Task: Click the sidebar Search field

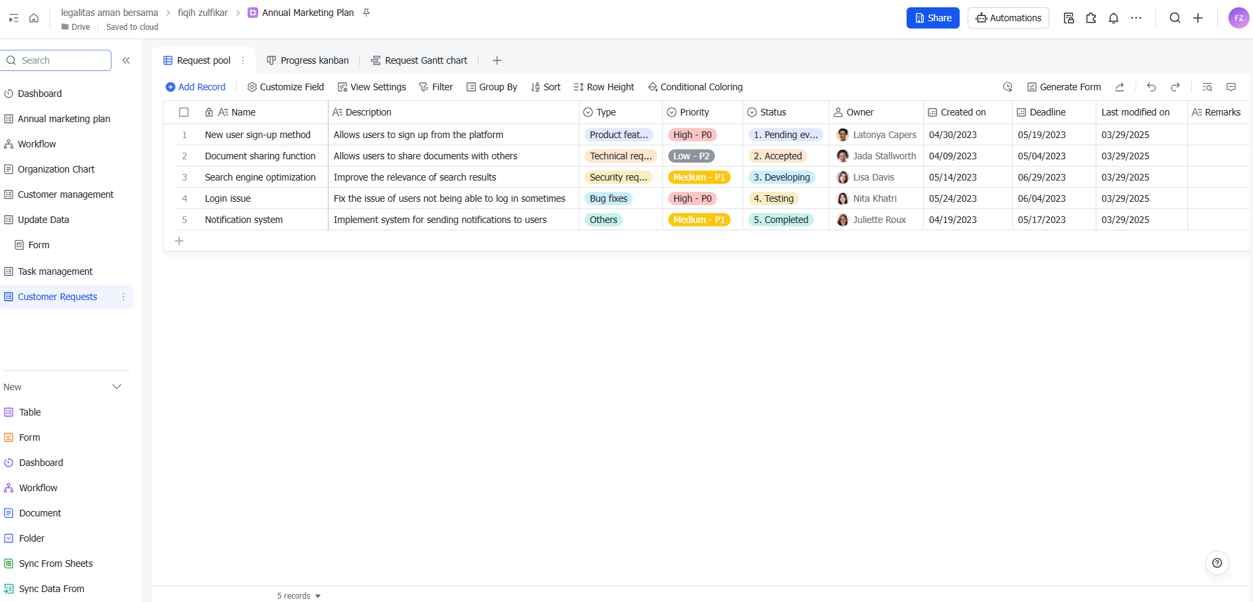Action: point(56,60)
